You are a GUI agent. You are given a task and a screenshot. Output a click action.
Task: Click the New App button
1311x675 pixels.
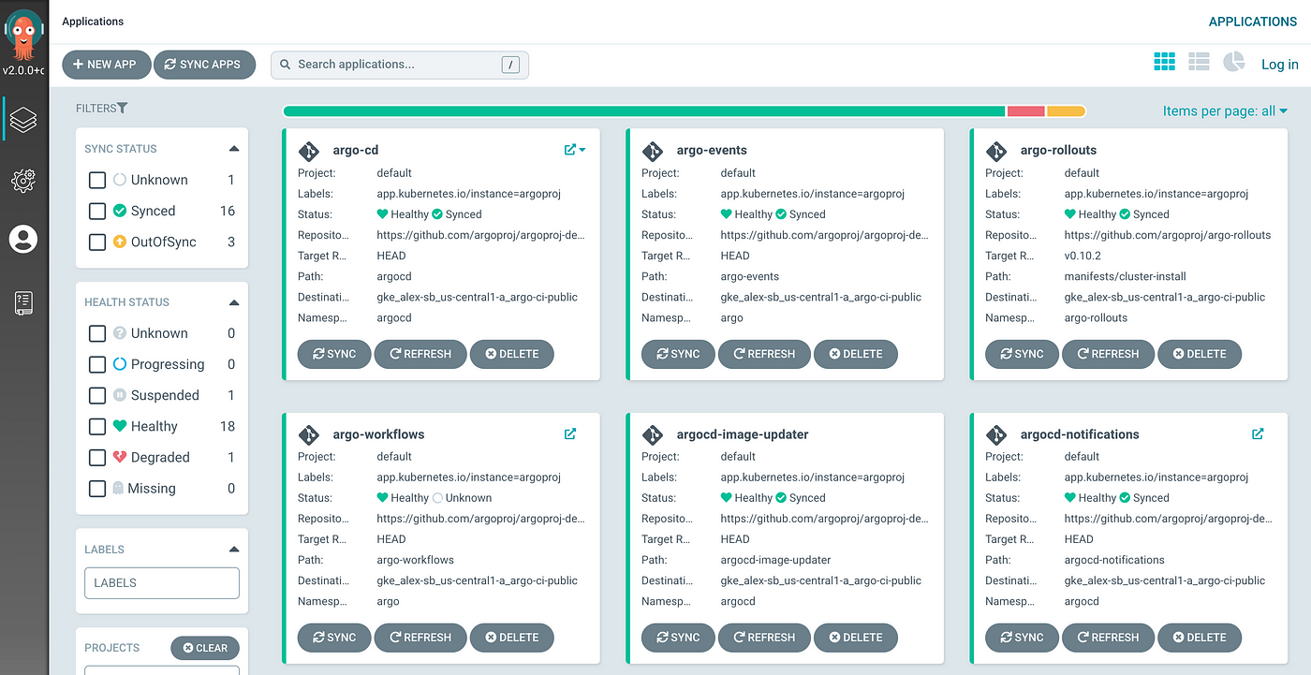pos(105,65)
